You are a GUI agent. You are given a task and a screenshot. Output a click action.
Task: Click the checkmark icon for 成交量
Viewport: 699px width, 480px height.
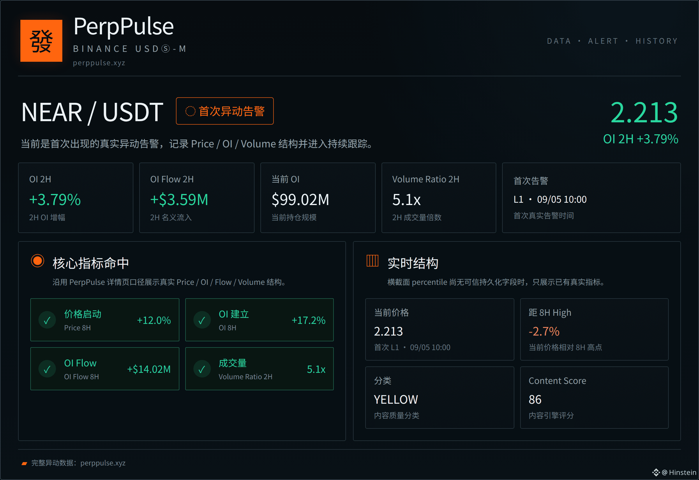coord(202,369)
